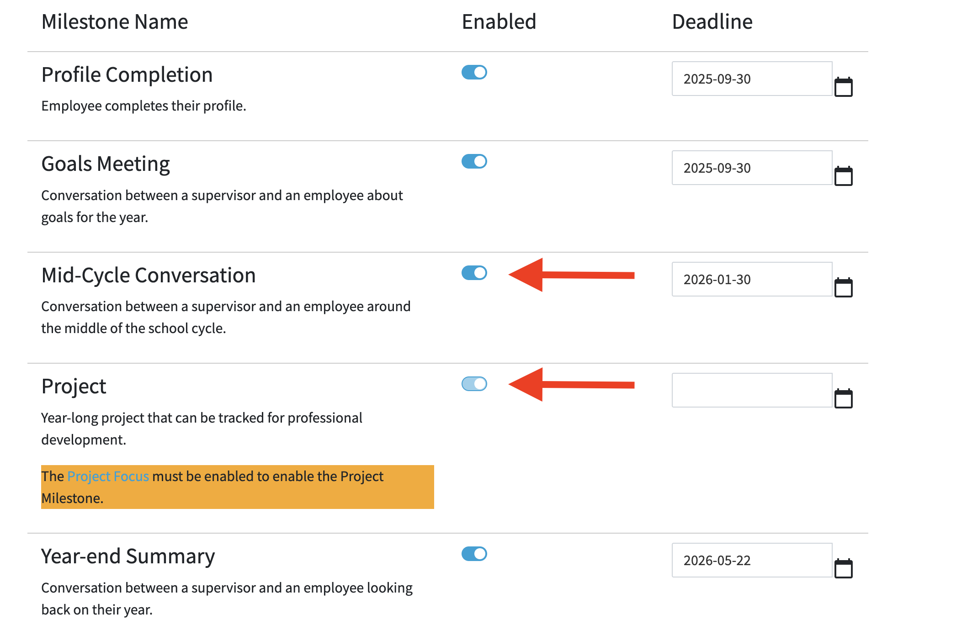Open the Project Focus link

pos(108,476)
